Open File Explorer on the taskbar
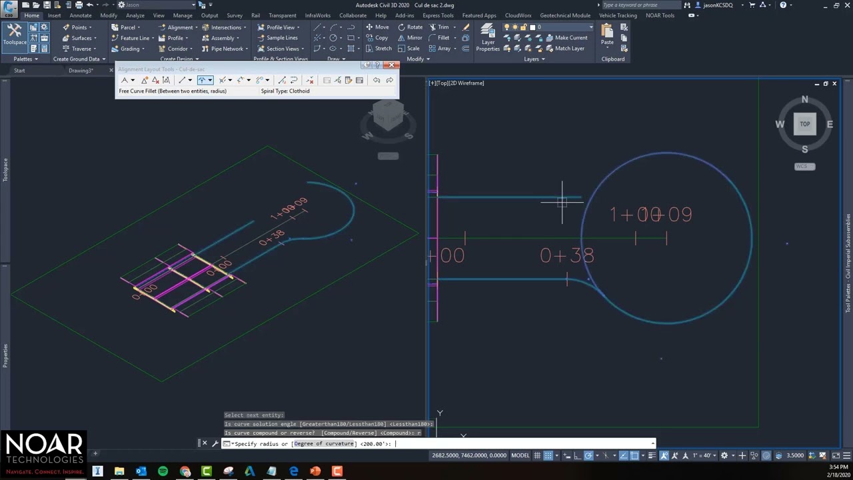The height and width of the screenshot is (480, 853). coord(119,471)
